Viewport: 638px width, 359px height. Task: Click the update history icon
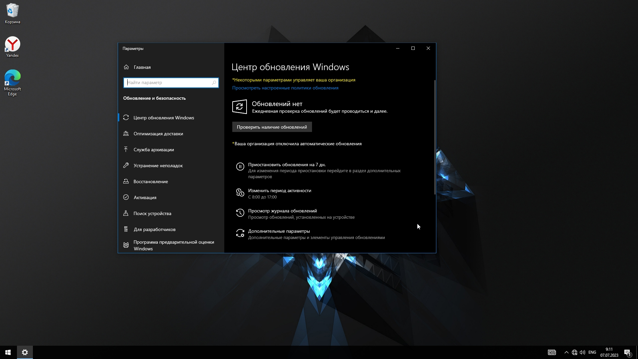click(240, 213)
